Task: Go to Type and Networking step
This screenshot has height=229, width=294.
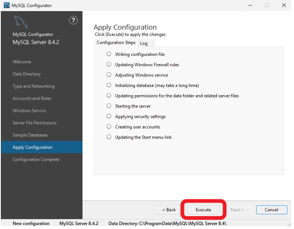Action: point(34,86)
